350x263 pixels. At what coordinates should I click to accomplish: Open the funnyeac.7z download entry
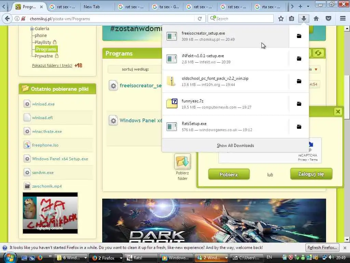click(226, 104)
